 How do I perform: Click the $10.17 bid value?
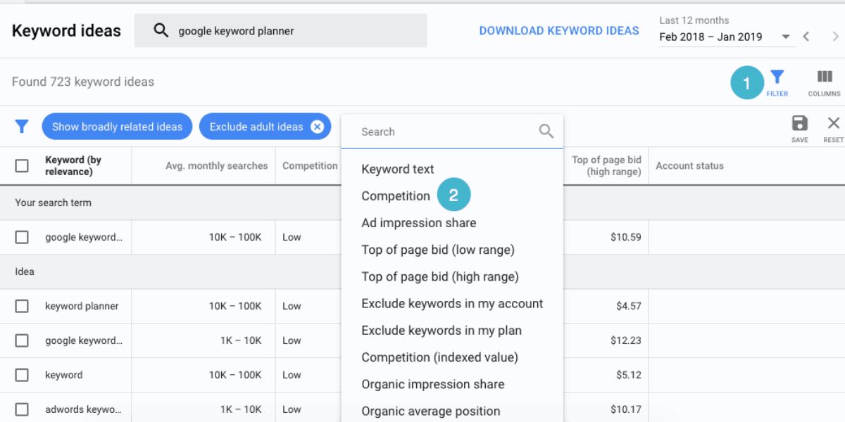[x=626, y=409]
